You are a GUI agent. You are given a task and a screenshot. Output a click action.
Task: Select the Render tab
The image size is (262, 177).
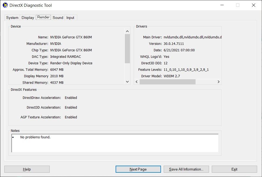(43, 17)
